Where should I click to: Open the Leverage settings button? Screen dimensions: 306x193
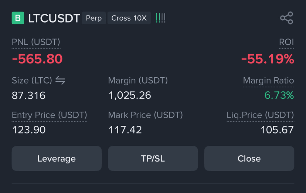tap(57, 159)
